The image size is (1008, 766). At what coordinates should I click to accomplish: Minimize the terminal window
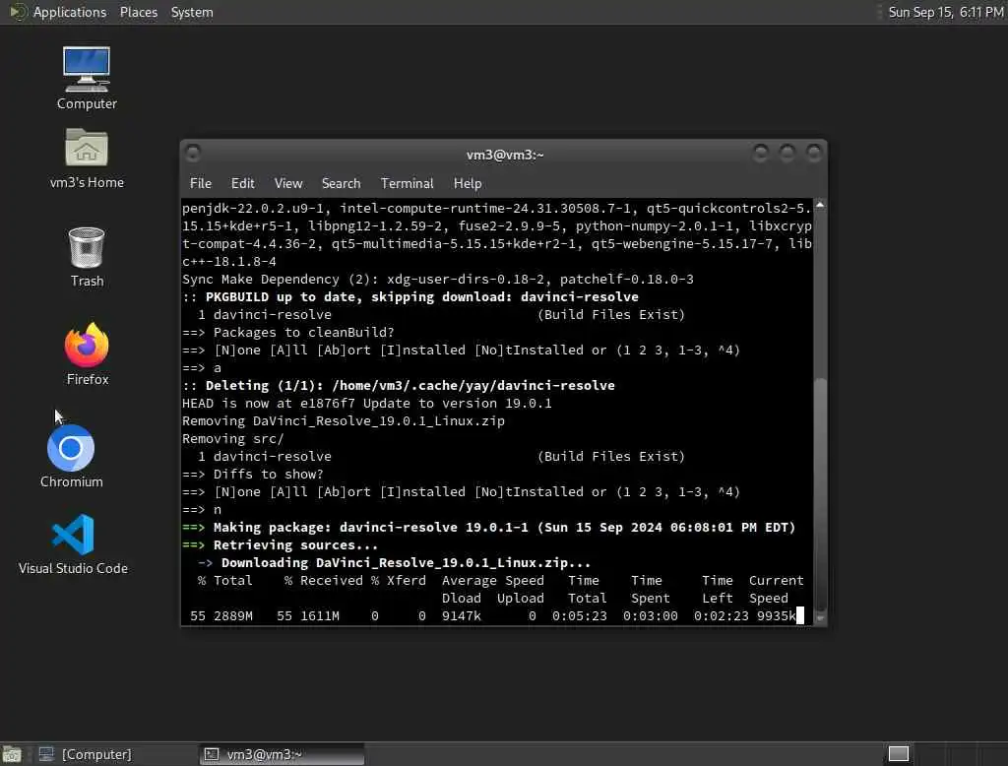[761, 153]
